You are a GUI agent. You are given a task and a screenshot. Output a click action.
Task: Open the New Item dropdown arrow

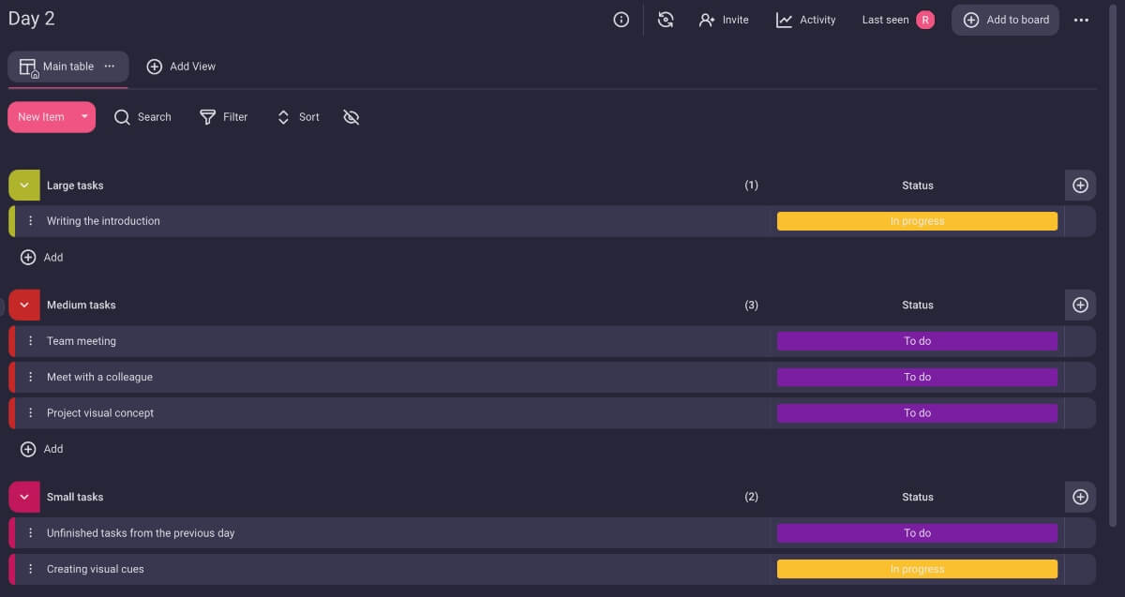tap(84, 117)
